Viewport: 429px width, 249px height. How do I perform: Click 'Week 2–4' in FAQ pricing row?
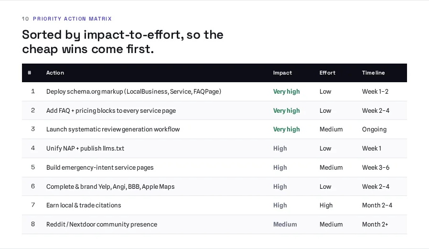click(375, 110)
